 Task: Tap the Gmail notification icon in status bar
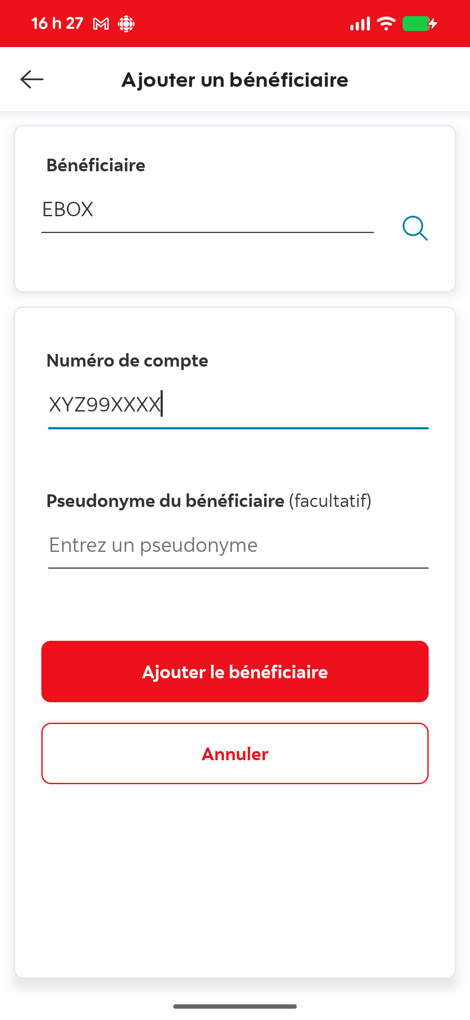[x=101, y=24]
